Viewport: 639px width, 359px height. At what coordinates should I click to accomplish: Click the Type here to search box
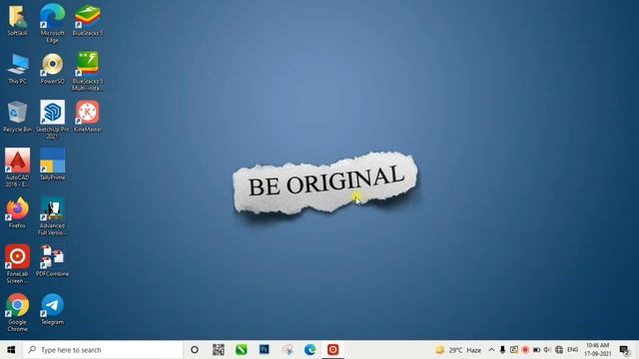[x=103, y=350]
